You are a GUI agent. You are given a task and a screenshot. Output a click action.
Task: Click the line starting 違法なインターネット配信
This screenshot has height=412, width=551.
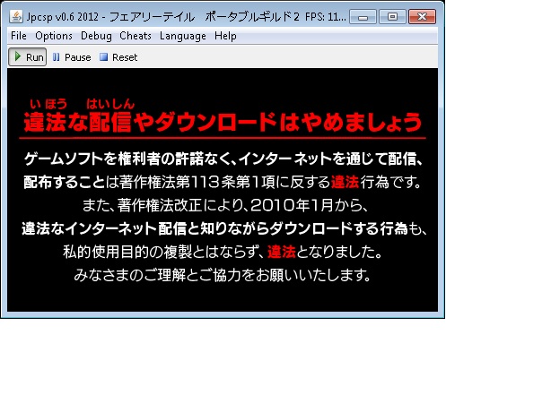tap(224, 228)
